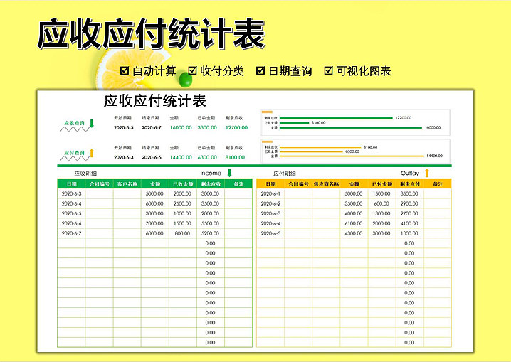The width and height of the screenshot is (511, 362).
Task: Toggle the 可视化图表 checkbox
Action: [x=328, y=70]
